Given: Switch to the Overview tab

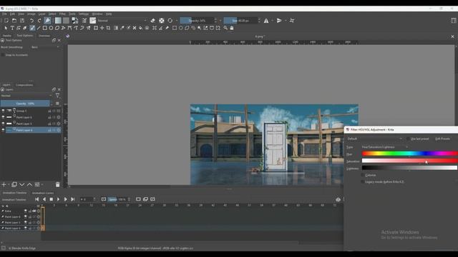Looking at the screenshot, I should pos(44,36).
